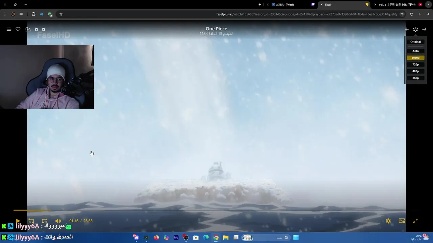The width and height of the screenshot is (433, 243).
Task: Open Microsoft Edge from the taskbar
Action: point(206,238)
